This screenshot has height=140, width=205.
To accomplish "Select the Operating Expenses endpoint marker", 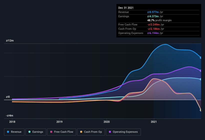I will [x=201, y=71].
